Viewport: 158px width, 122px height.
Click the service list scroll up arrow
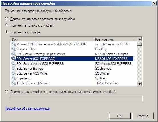coord(139,39)
